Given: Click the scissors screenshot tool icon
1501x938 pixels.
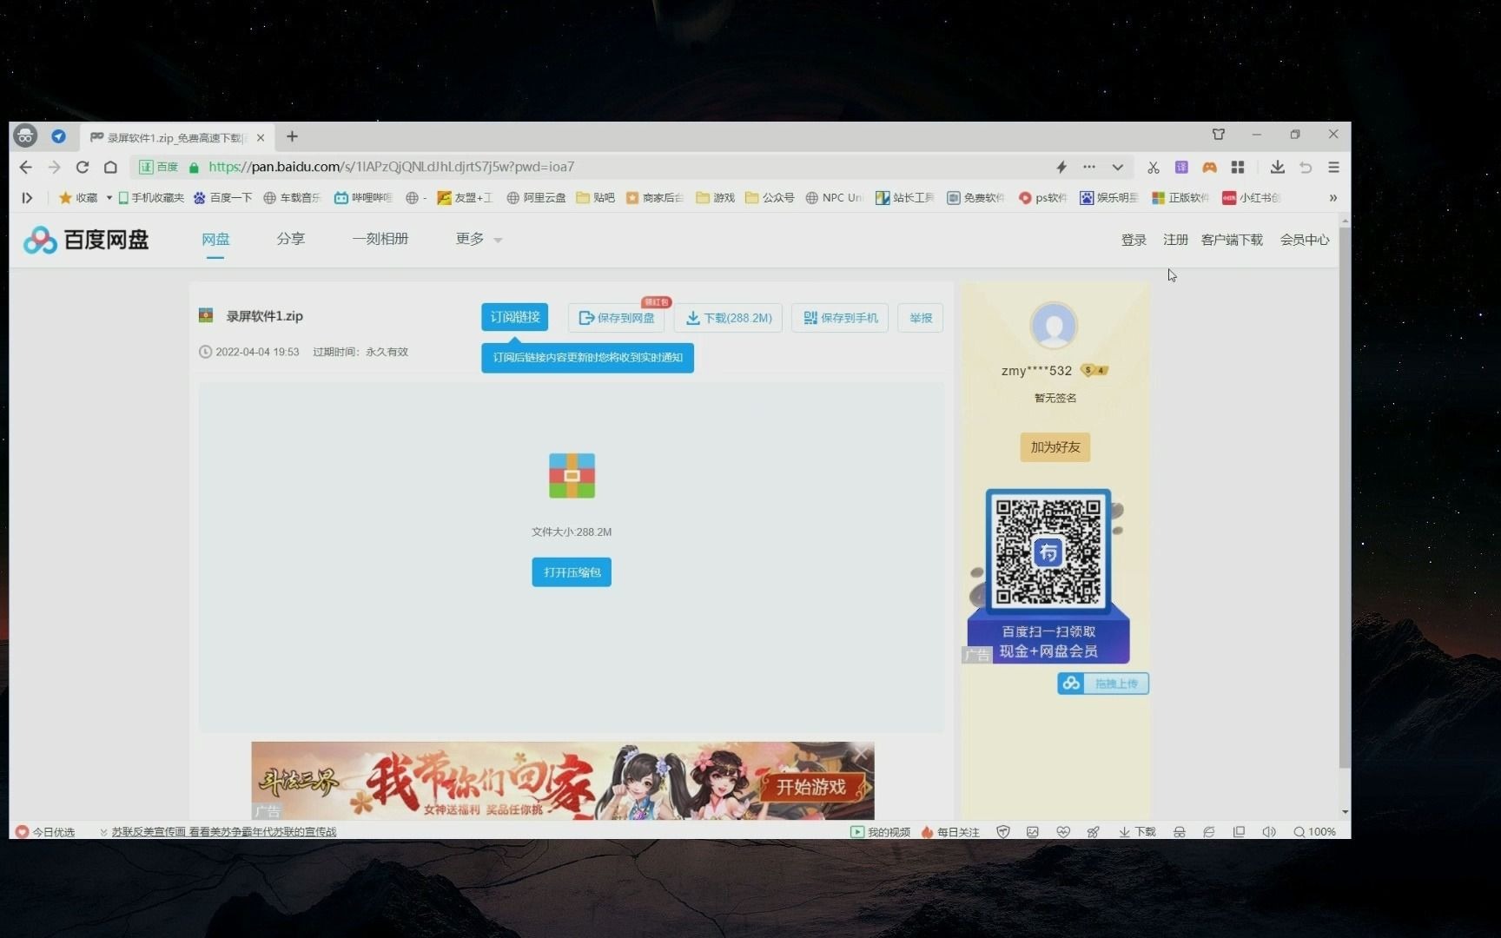Looking at the screenshot, I should pyautogui.click(x=1153, y=167).
